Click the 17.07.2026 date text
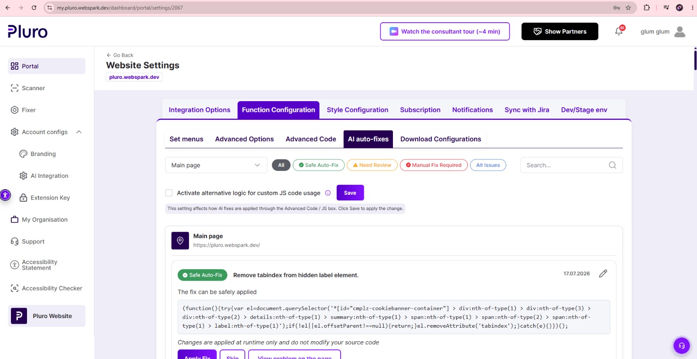 [x=577, y=274]
